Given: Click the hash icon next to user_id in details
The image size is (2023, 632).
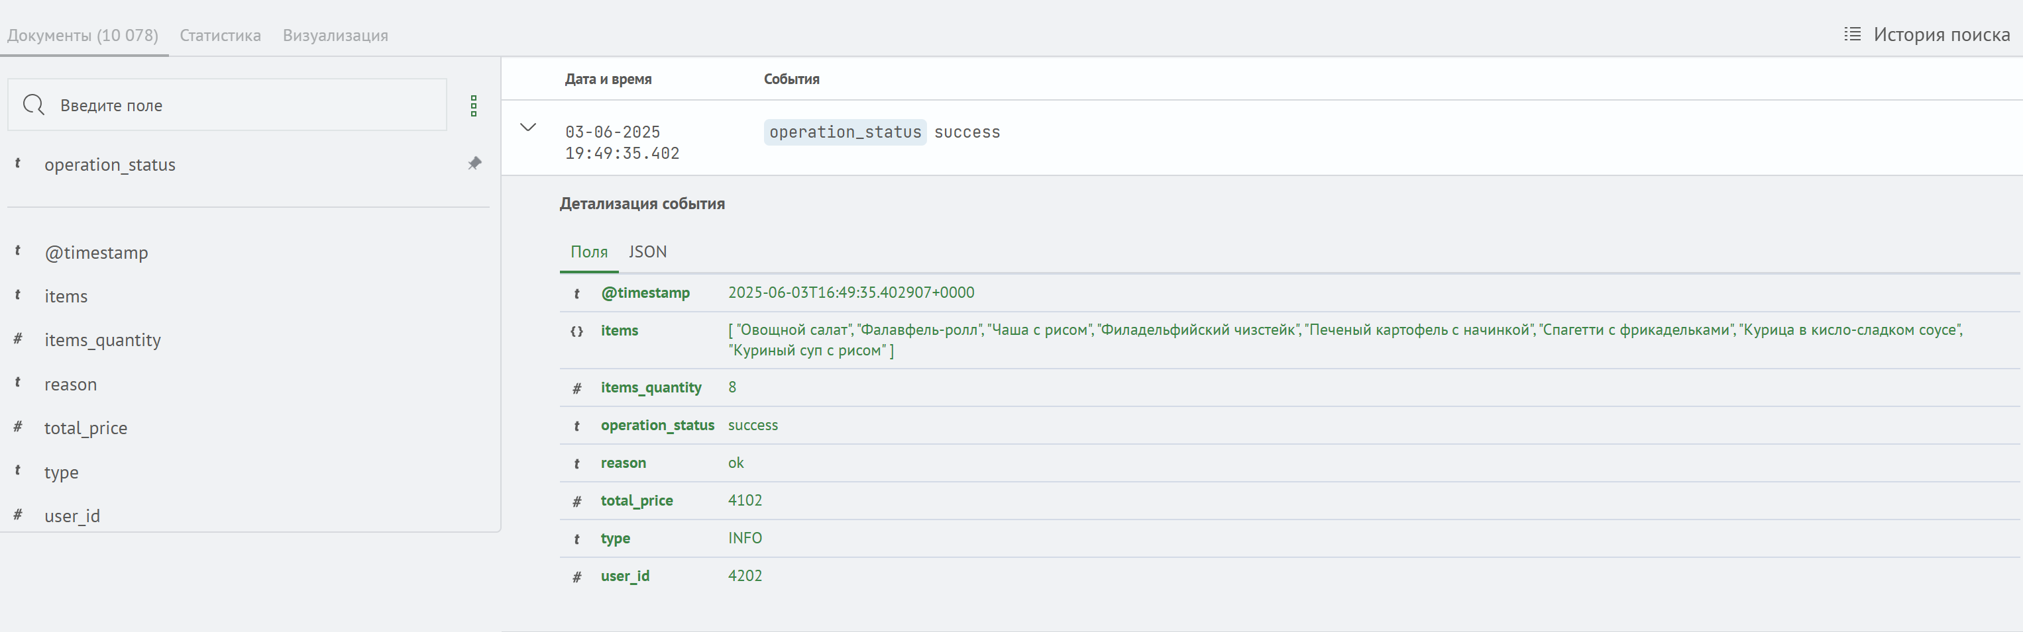Looking at the screenshot, I should point(576,577).
